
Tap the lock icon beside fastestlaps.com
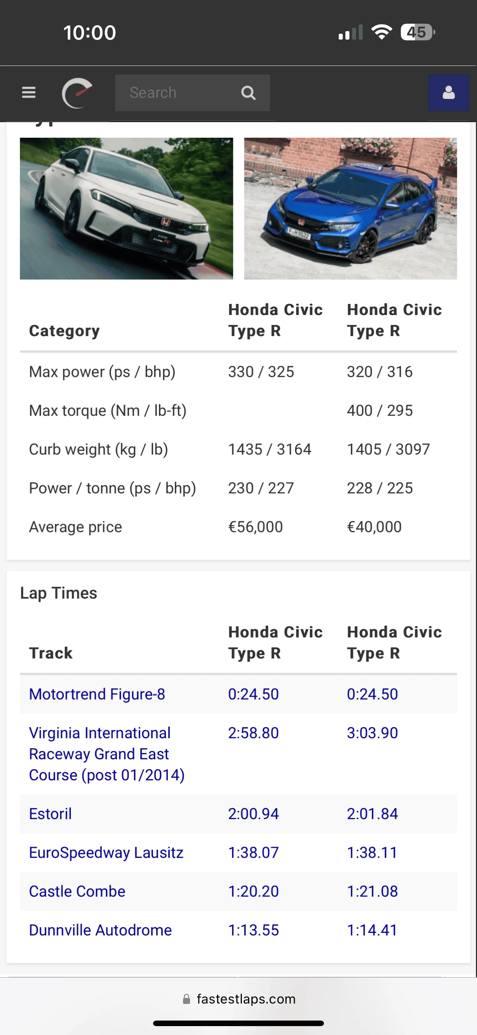(x=186, y=999)
